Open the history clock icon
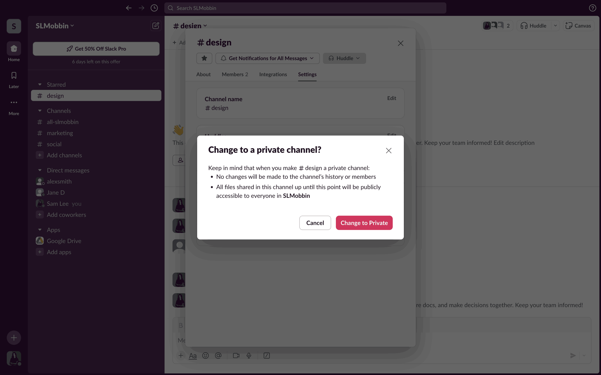The width and height of the screenshot is (601, 375). pos(154,8)
